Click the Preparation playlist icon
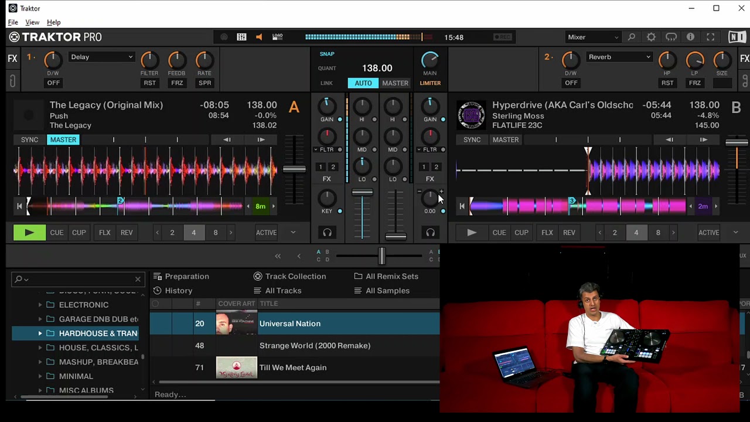 pos(158,276)
